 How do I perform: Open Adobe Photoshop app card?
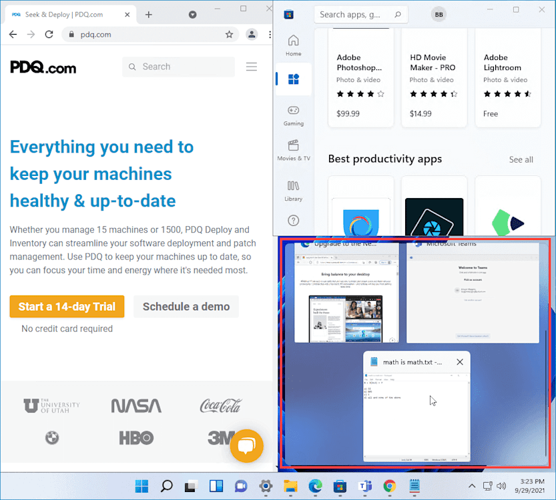(x=361, y=77)
